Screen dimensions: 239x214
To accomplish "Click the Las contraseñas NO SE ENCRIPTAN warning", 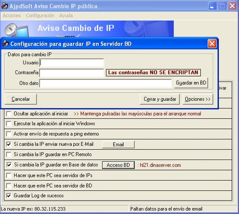I will click(x=153, y=72).
